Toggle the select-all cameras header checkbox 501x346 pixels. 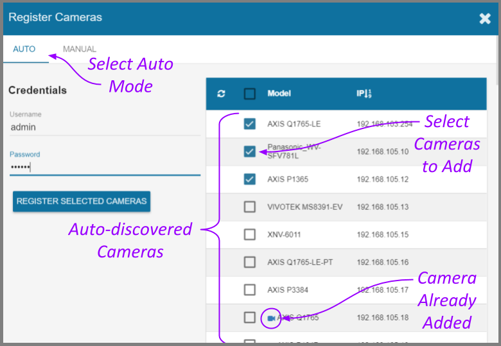(250, 94)
